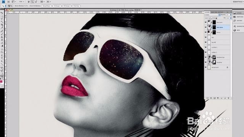244x137 pixels.
Task: Click the Delete layer trash icon
Action: click(x=228, y=98)
